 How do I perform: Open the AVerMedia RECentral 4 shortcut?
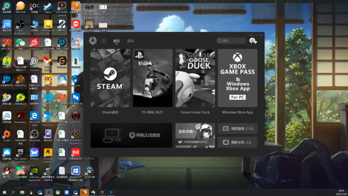75,137
